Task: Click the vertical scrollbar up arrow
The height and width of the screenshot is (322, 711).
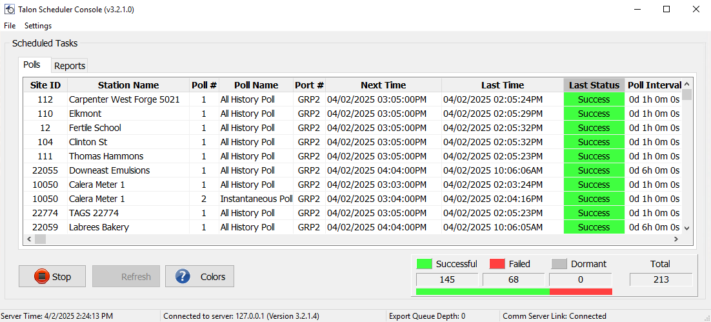Action: (x=686, y=84)
